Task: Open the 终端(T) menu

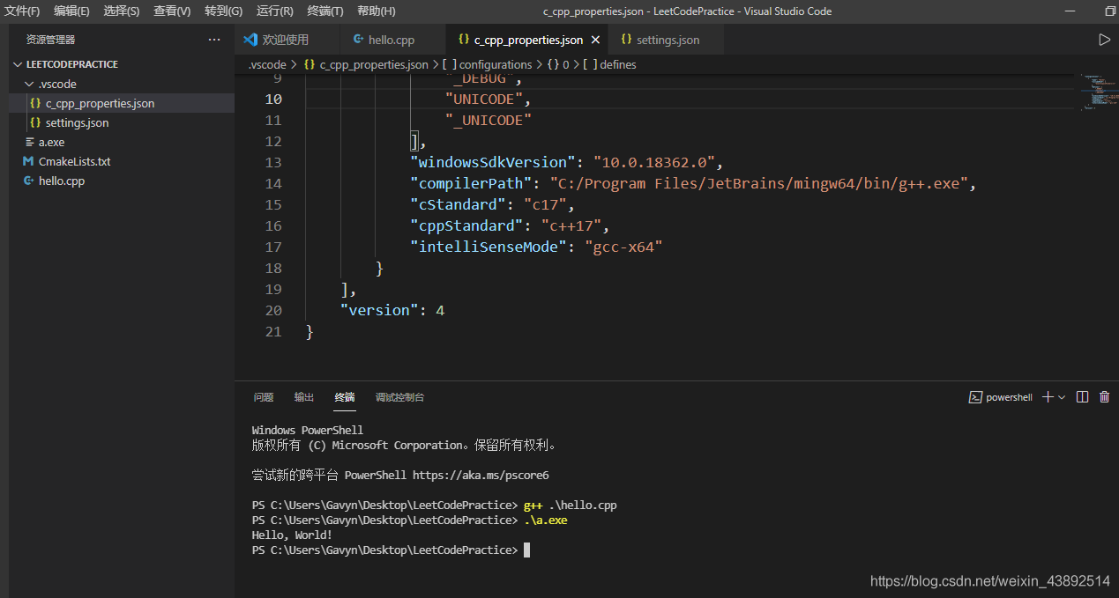Action: (x=325, y=11)
